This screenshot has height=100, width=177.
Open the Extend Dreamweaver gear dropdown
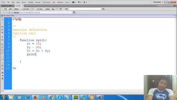click(79, 2)
